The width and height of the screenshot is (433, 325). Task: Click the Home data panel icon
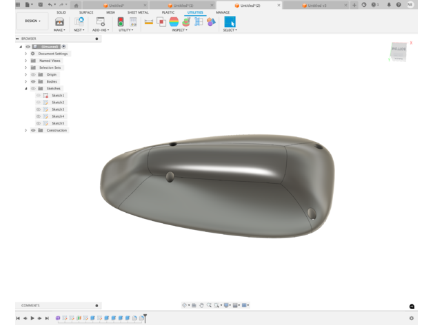point(76,5)
